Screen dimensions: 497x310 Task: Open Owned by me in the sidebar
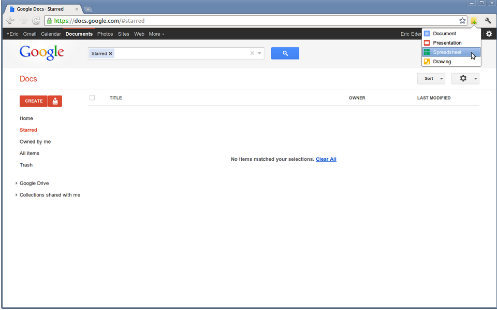[35, 142]
